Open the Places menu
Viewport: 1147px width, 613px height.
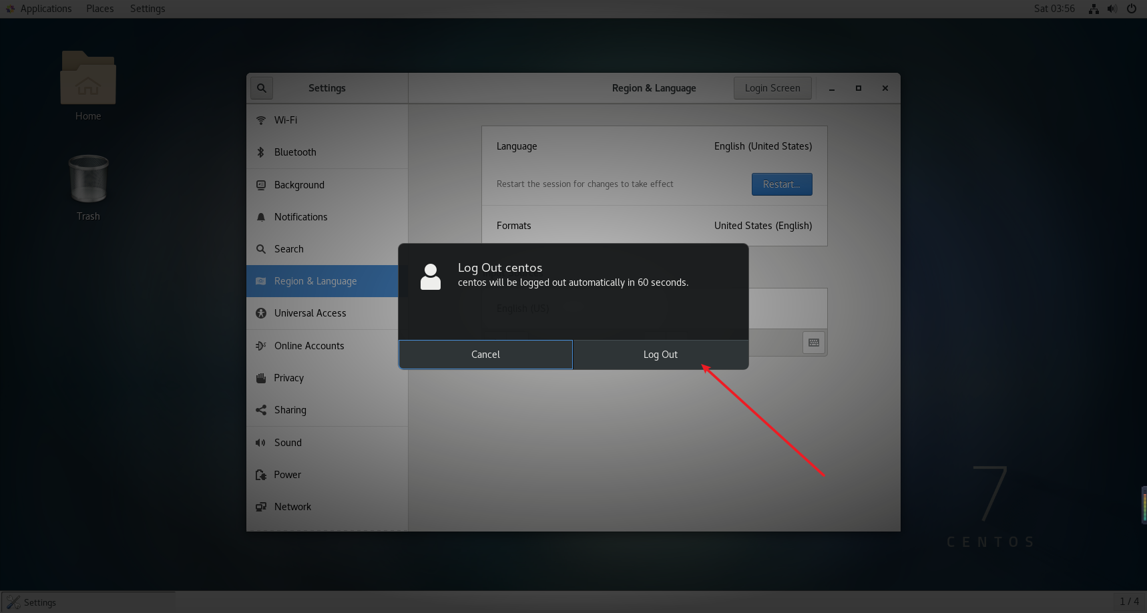[x=100, y=9]
